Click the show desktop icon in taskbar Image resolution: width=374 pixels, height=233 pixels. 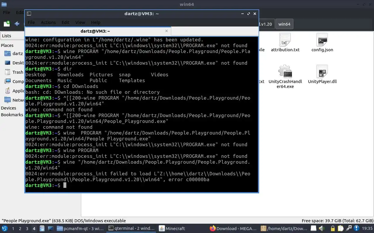click(x=50, y=229)
